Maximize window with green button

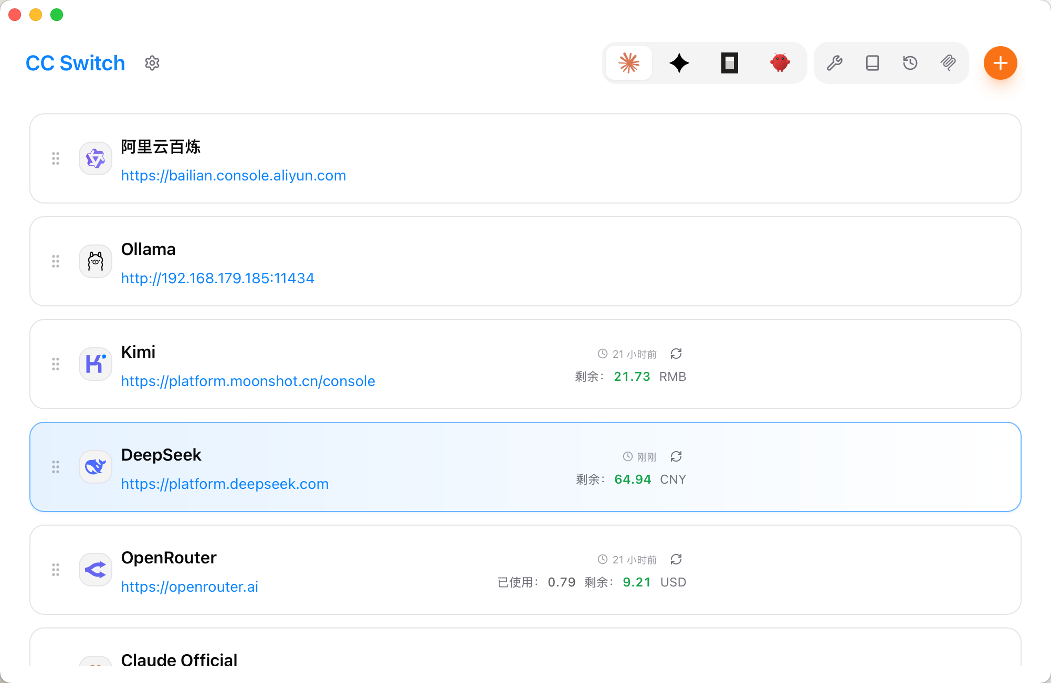click(57, 15)
